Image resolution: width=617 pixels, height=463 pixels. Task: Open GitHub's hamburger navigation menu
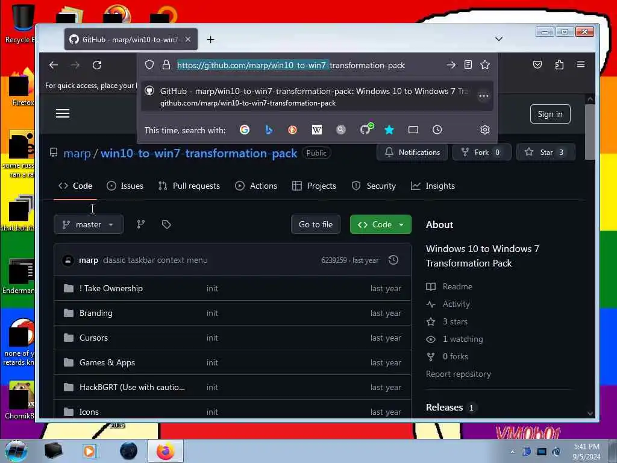[x=63, y=114]
